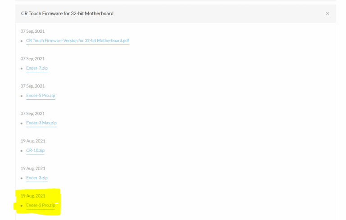
Task: Click the Ender-3.zip download link
Action: click(x=36, y=178)
